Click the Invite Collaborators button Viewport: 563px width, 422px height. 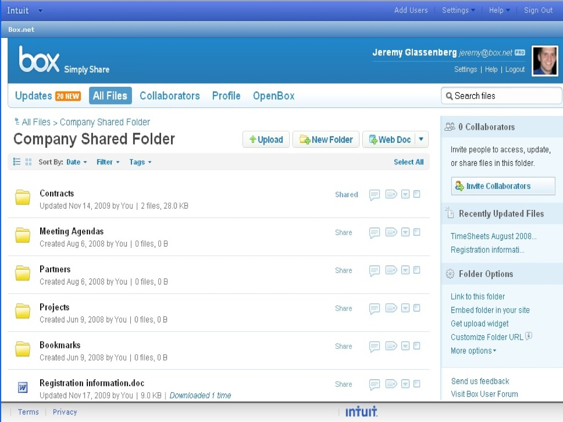tap(503, 186)
